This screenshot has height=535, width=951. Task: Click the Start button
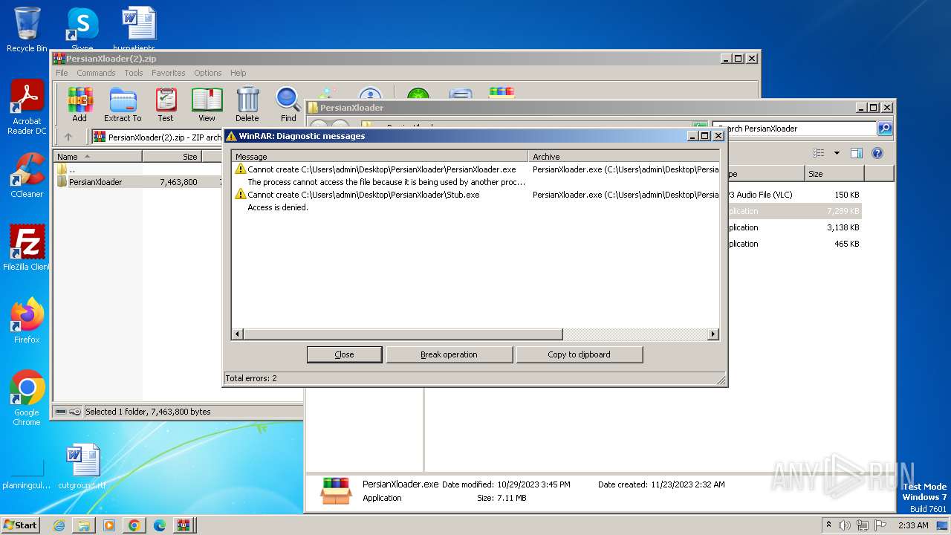pos(20,525)
